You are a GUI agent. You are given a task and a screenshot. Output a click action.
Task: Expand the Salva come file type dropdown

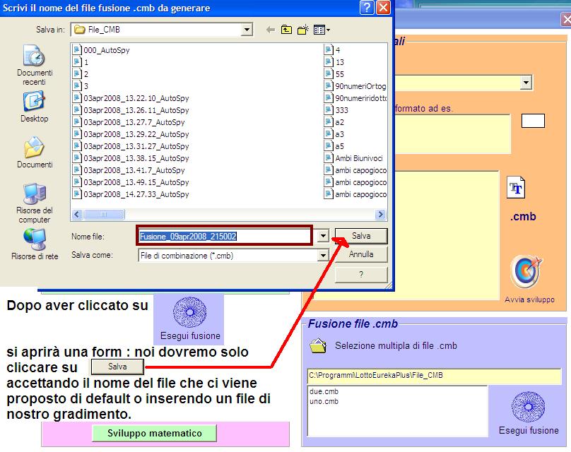(x=324, y=255)
